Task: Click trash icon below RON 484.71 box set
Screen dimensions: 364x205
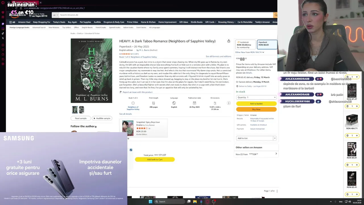Action: [x=347, y=136]
